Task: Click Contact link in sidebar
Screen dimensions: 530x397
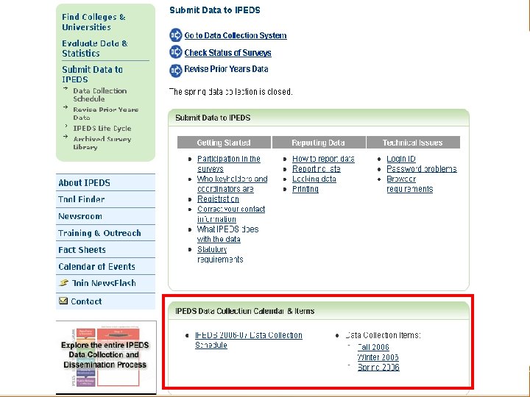Action: pyautogui.click(x=86, y=301)
